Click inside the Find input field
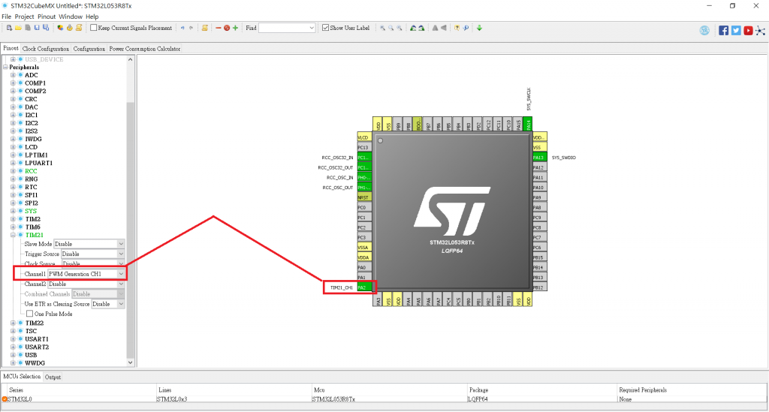Image resolution: width=769 pixels, height=412 pixels. click(x=283, y=28)
